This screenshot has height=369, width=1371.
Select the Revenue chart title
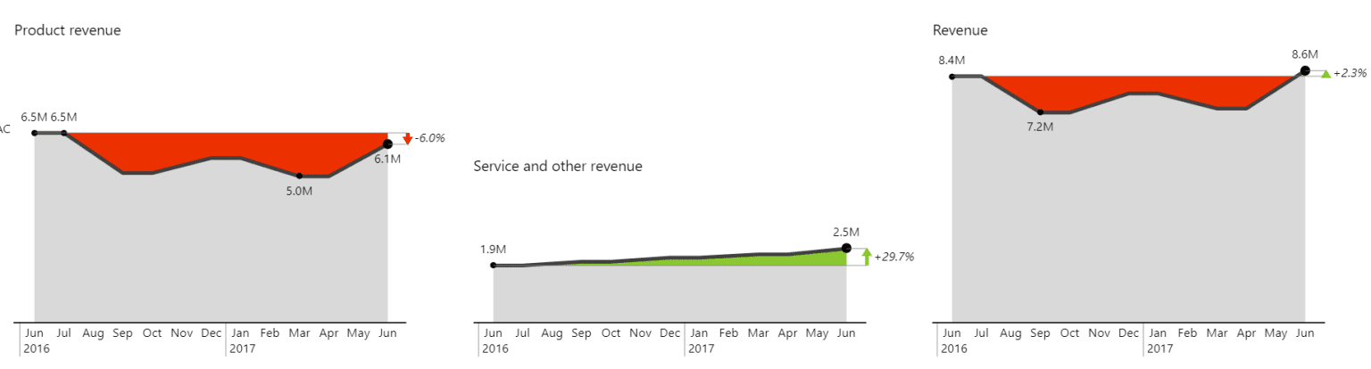tap(960, 30)
